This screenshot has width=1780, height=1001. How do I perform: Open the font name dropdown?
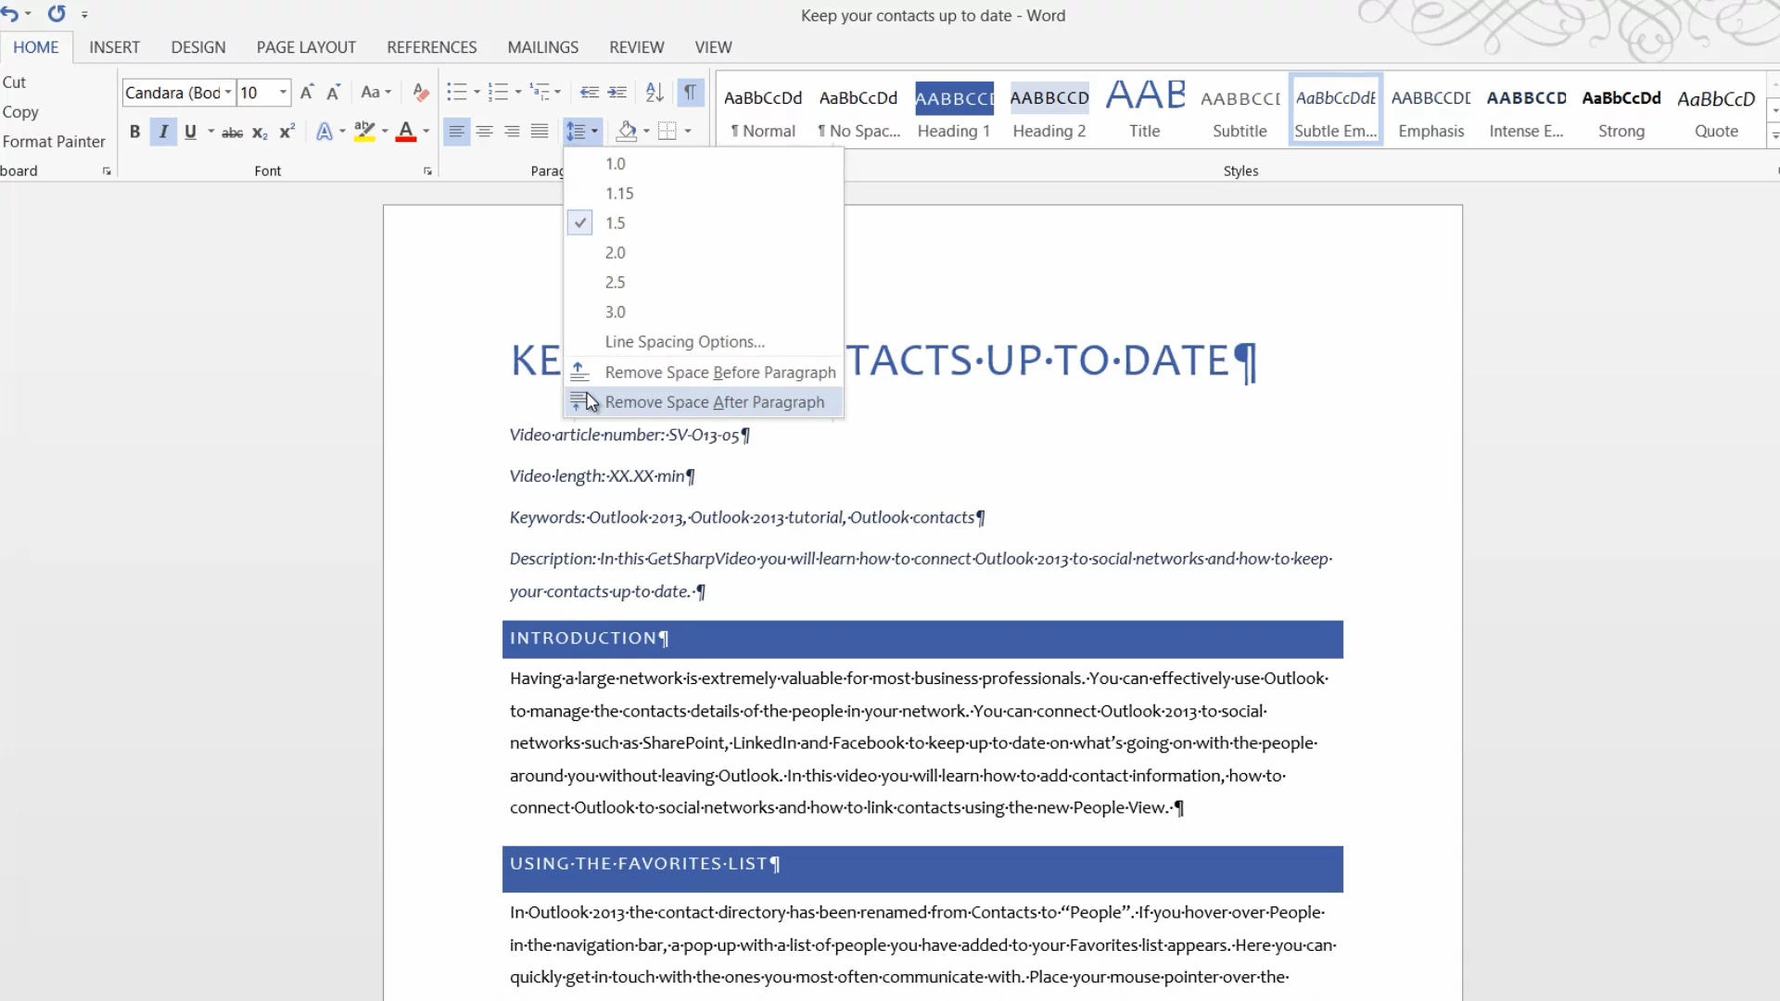coord(228,93)
